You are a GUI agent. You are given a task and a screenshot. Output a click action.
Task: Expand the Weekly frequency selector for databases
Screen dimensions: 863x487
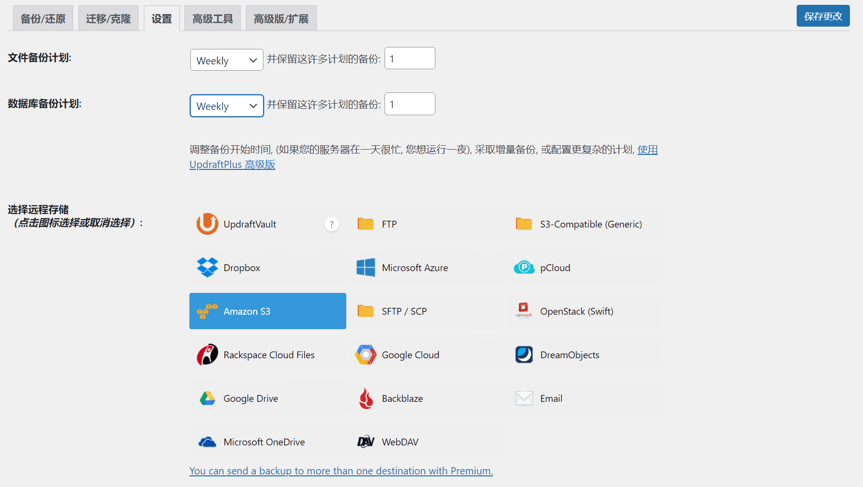pos(227,106)
